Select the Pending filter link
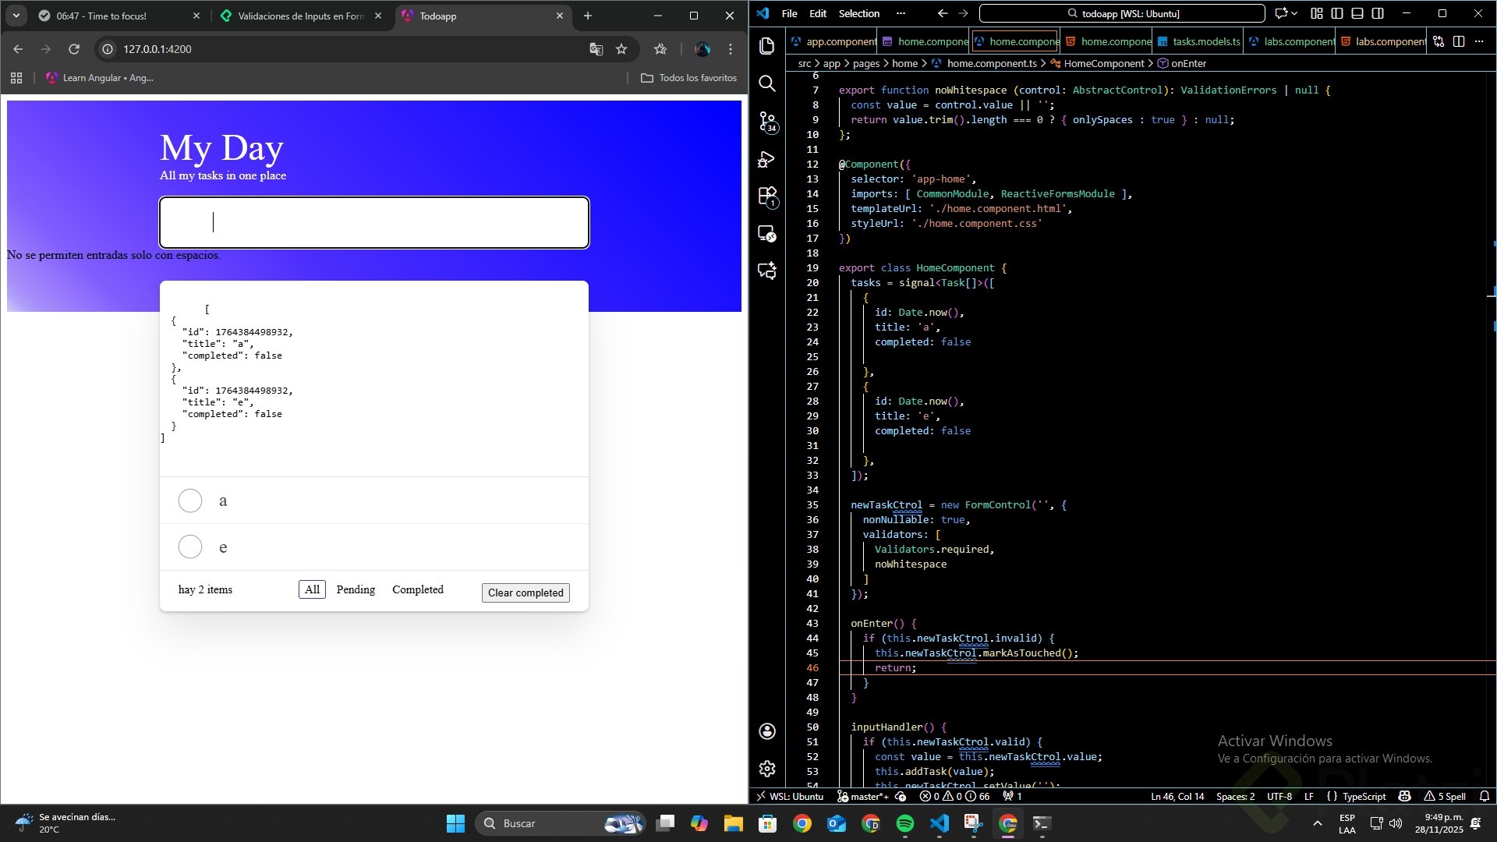The height and width of the screenshot is (842, 1497). click(356, 589)
